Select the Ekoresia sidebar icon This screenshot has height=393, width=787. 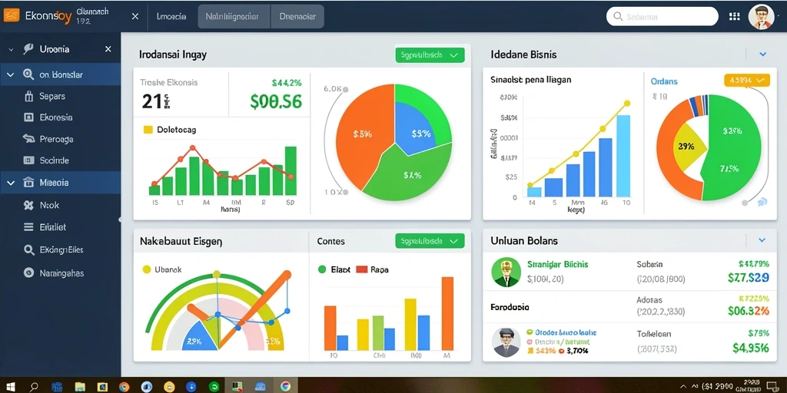28,117
